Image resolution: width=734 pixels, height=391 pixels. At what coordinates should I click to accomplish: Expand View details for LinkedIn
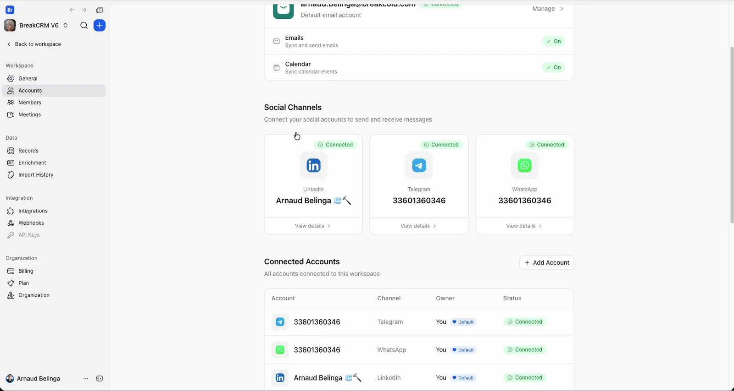[x=313, y=226]
